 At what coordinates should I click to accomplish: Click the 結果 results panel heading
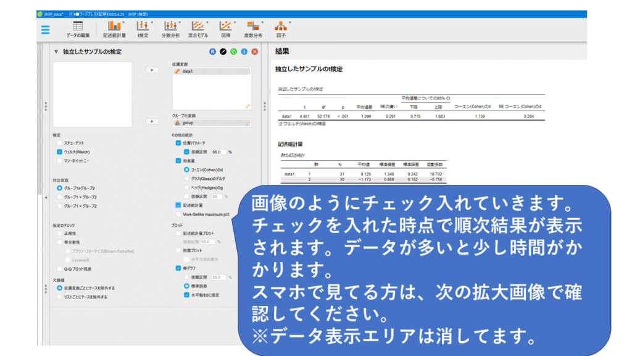[282, 51]
